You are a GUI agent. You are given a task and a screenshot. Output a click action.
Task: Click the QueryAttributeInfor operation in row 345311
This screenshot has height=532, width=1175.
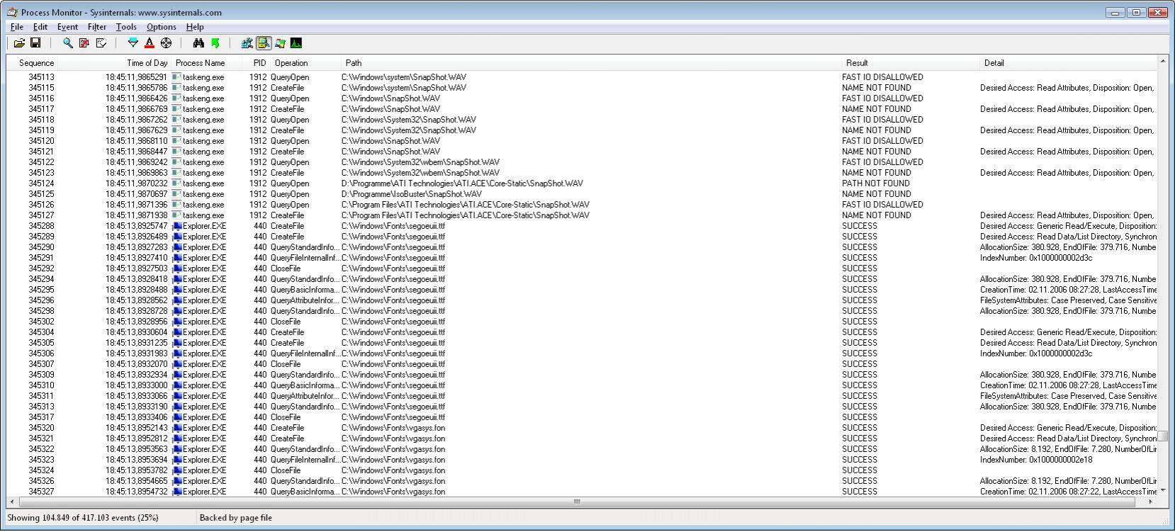[x=305, y=396]
